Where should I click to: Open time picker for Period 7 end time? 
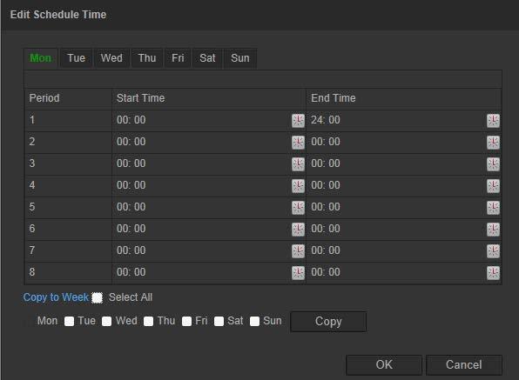(x=493, y=251)
